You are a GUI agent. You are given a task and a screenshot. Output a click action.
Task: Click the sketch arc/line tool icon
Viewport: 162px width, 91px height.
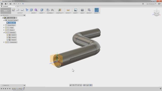(x=18, y=10)
